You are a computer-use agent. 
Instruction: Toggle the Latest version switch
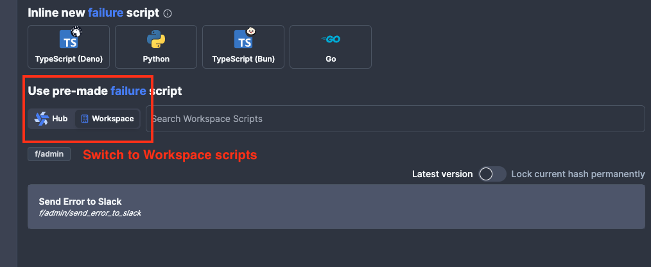(492, 174)
